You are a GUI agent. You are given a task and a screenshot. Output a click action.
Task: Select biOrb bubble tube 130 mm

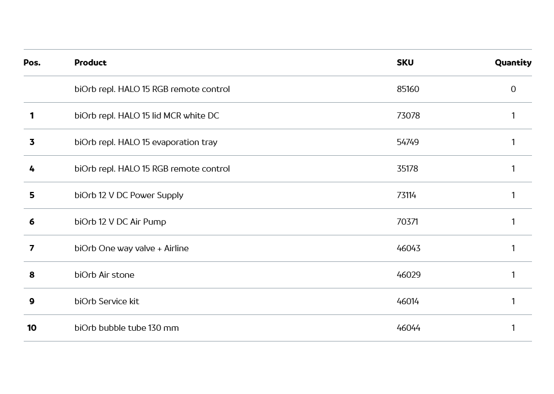point(126,328)
